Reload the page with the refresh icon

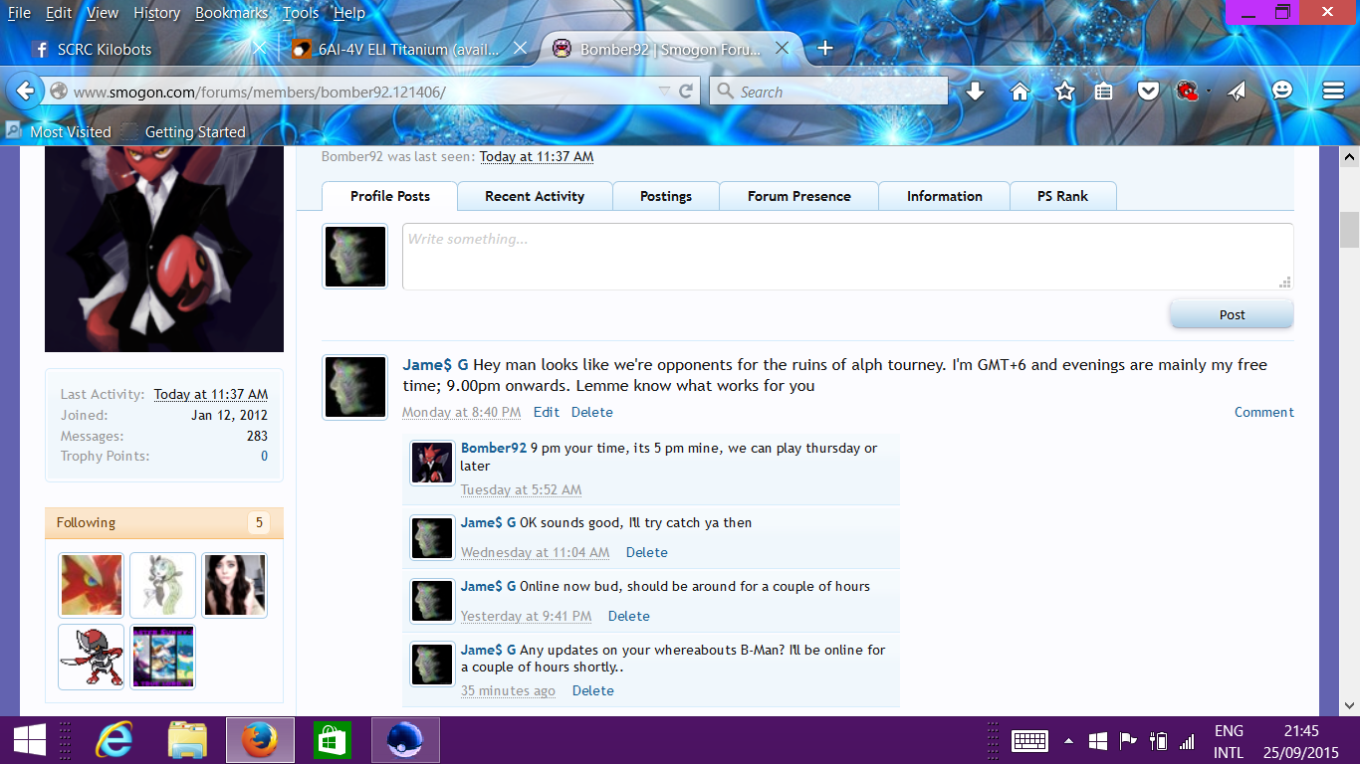click(x=686, y=92)
